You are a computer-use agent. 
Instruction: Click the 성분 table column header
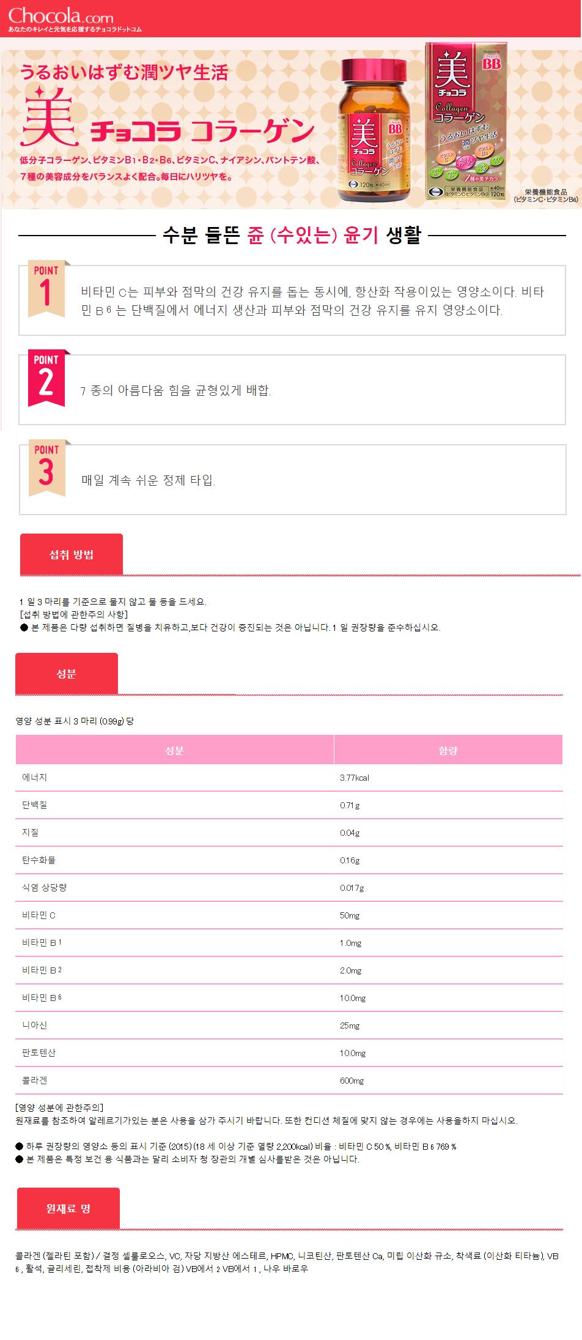tap(175, 750)
